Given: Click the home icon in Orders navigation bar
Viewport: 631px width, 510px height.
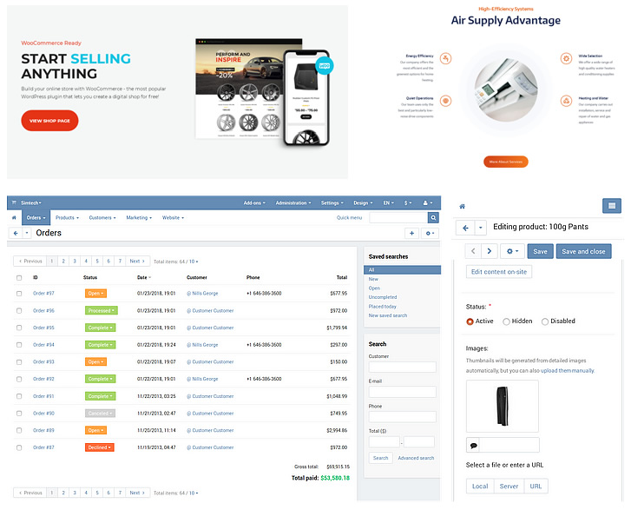Looking at the screenshot, I should point(14,218).
